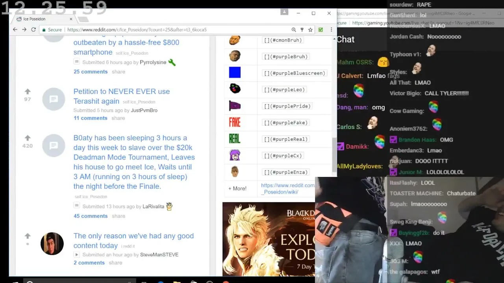The height and width of the screenshot is (283, 504).
Task: Click the purplePride flag emote
Action: [x=235, y=106]
